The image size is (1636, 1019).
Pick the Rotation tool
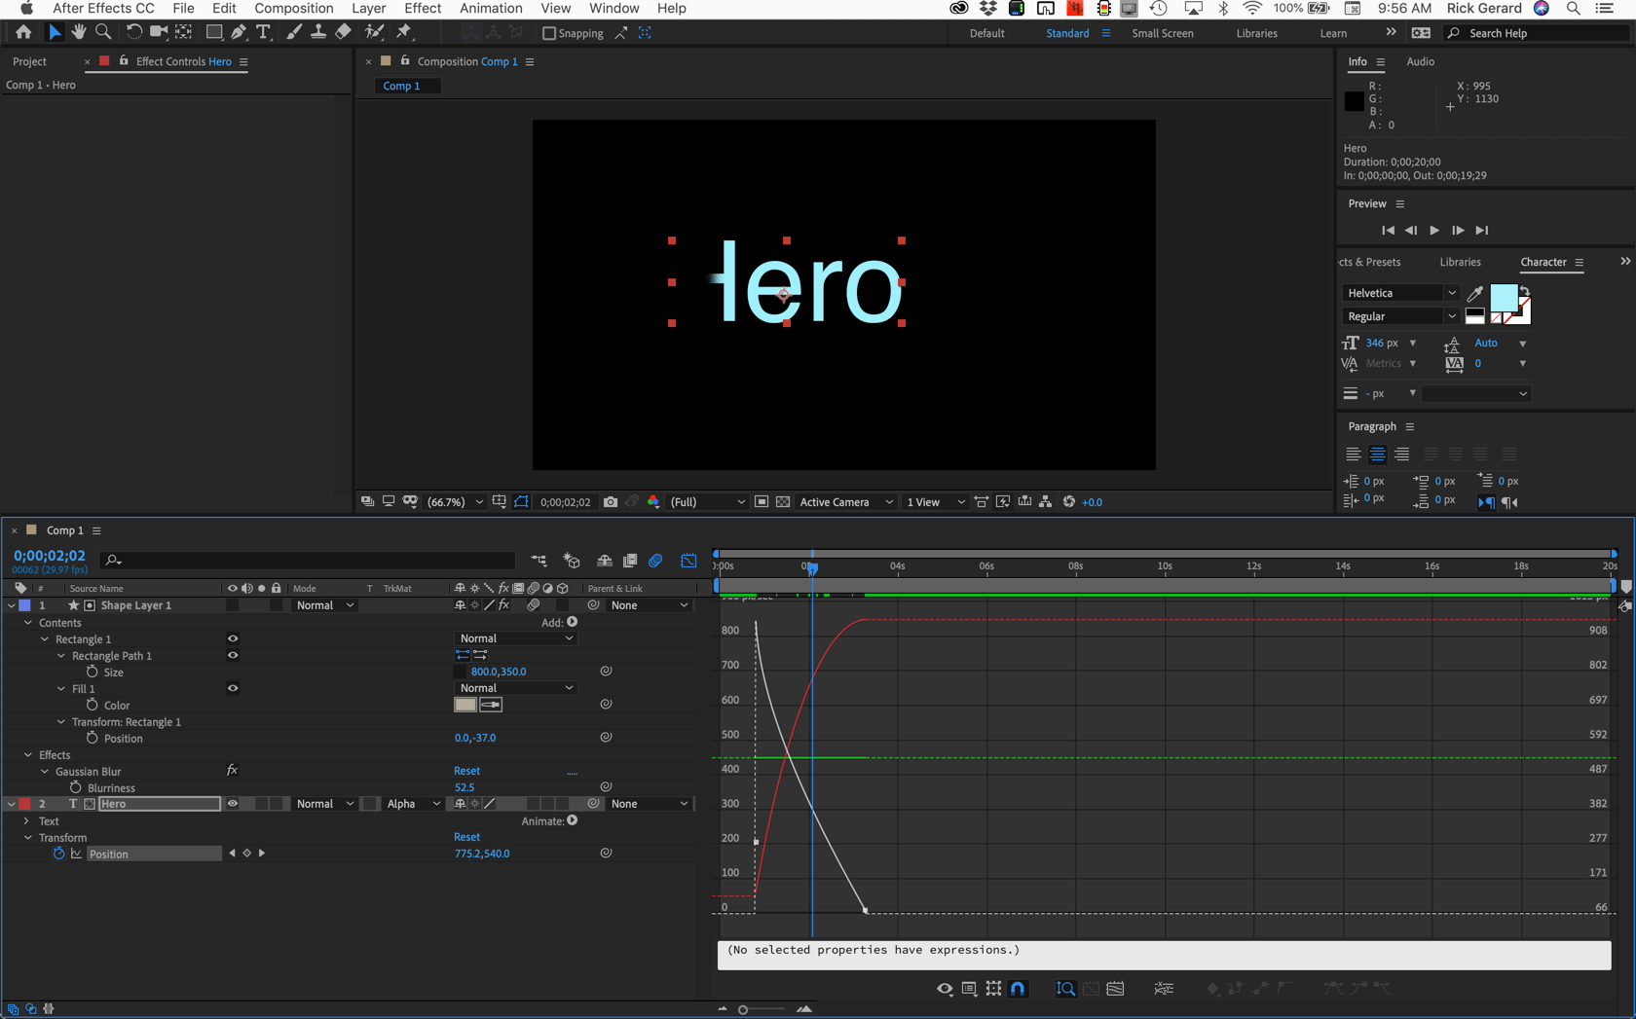133,32
